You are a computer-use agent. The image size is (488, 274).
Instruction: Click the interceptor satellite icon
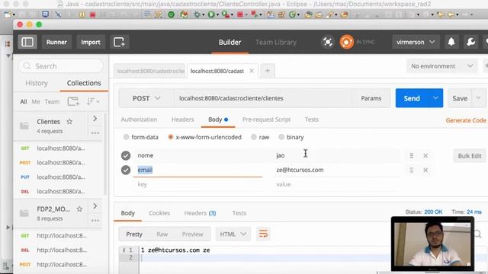click(327, 42)
